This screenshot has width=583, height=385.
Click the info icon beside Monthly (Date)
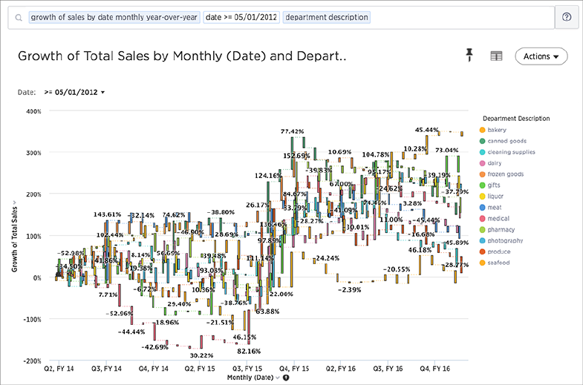[x=285, y=378]
